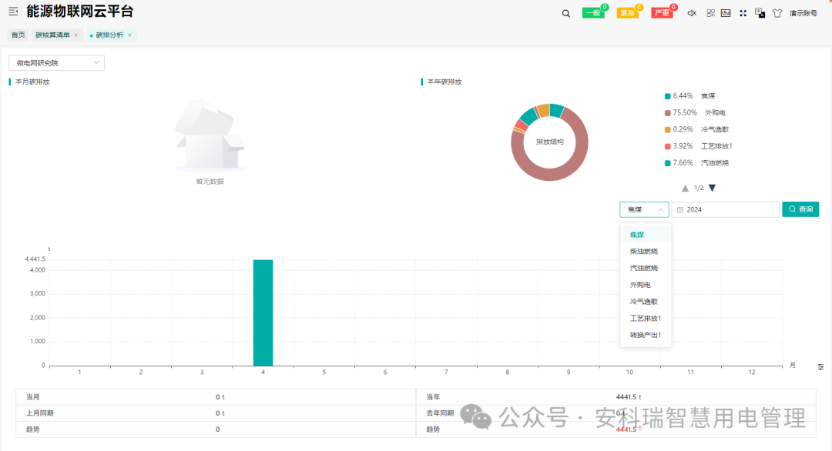
Task: Click the 本月碳排放 section heading
Action: pyautogui.click(x=32, y=82)
